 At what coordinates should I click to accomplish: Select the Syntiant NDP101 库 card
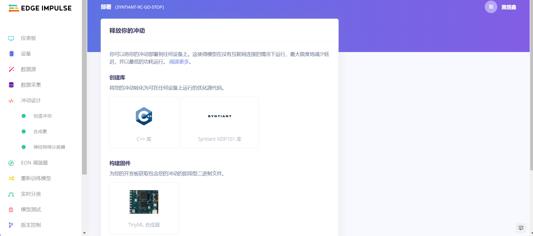220,122
